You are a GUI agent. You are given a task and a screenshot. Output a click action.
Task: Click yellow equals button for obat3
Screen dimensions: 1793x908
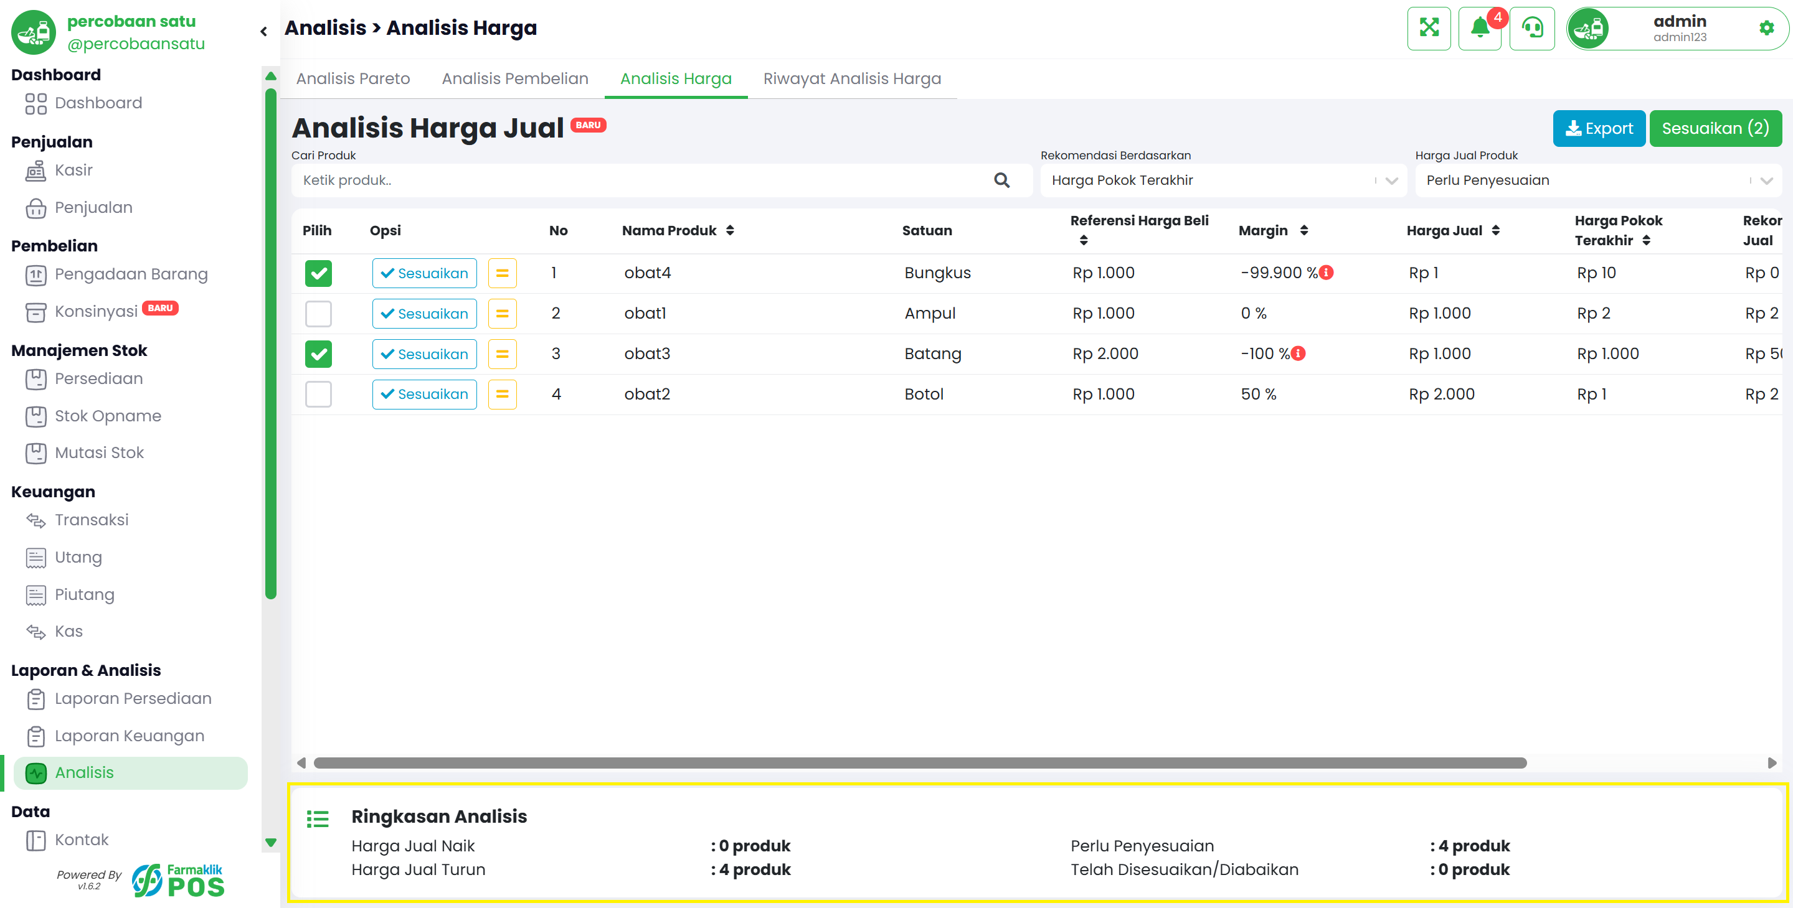(502, 354)
